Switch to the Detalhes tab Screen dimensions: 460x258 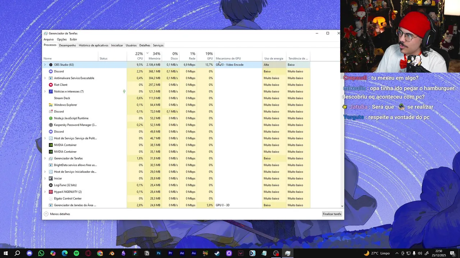point(145,46)
